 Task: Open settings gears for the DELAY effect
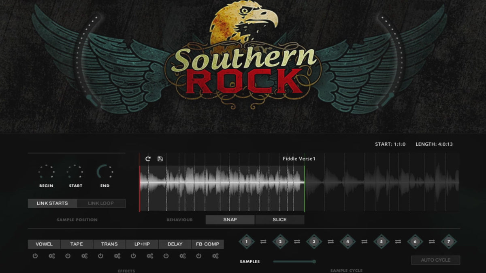click(183, 256)
